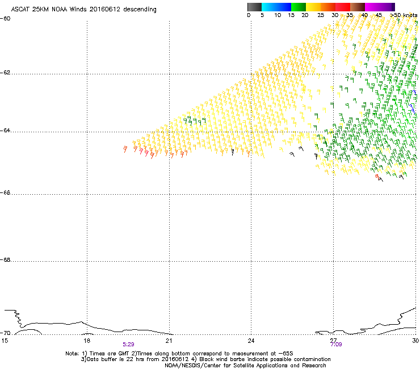The height and width of the screenshot is (369, 420).
Task: Select the '-70' latitude axis label
Action: tap(5, 333)
